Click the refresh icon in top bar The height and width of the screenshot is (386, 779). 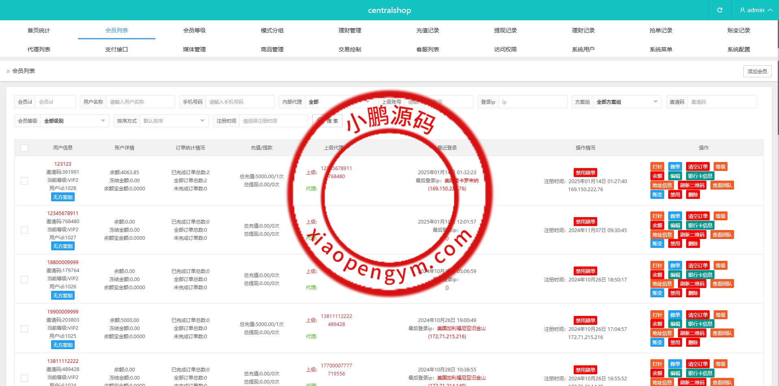pyautogui.click(x=719, y=10)
